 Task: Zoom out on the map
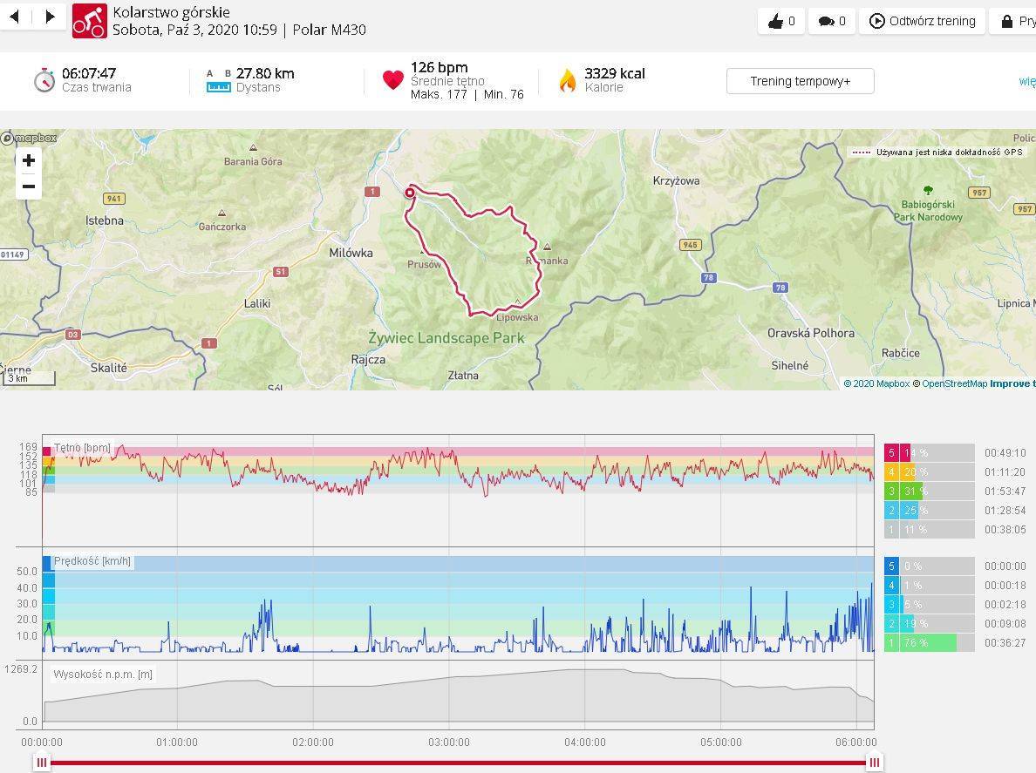29,186
